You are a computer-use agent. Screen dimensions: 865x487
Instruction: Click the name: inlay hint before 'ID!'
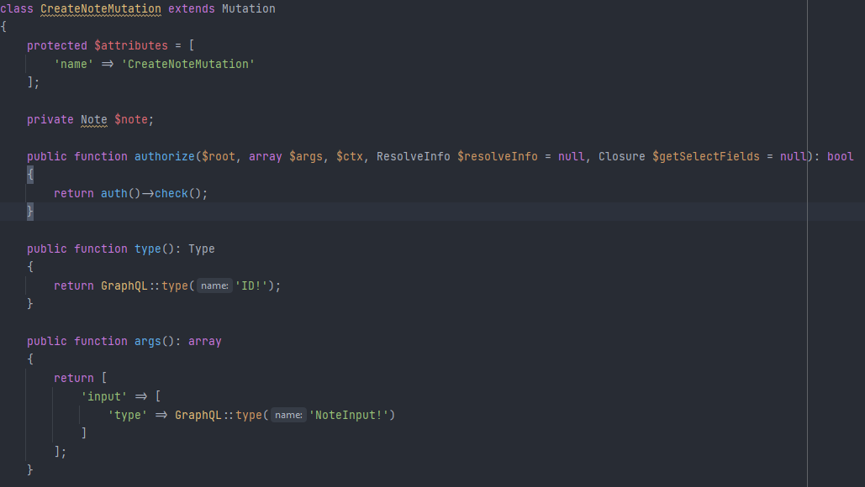(x=214, y=286)
